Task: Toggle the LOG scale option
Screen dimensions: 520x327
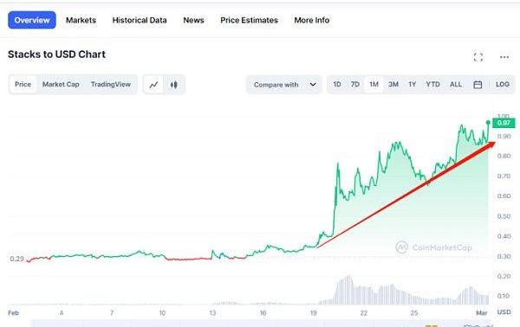Action: pos(503,85)
